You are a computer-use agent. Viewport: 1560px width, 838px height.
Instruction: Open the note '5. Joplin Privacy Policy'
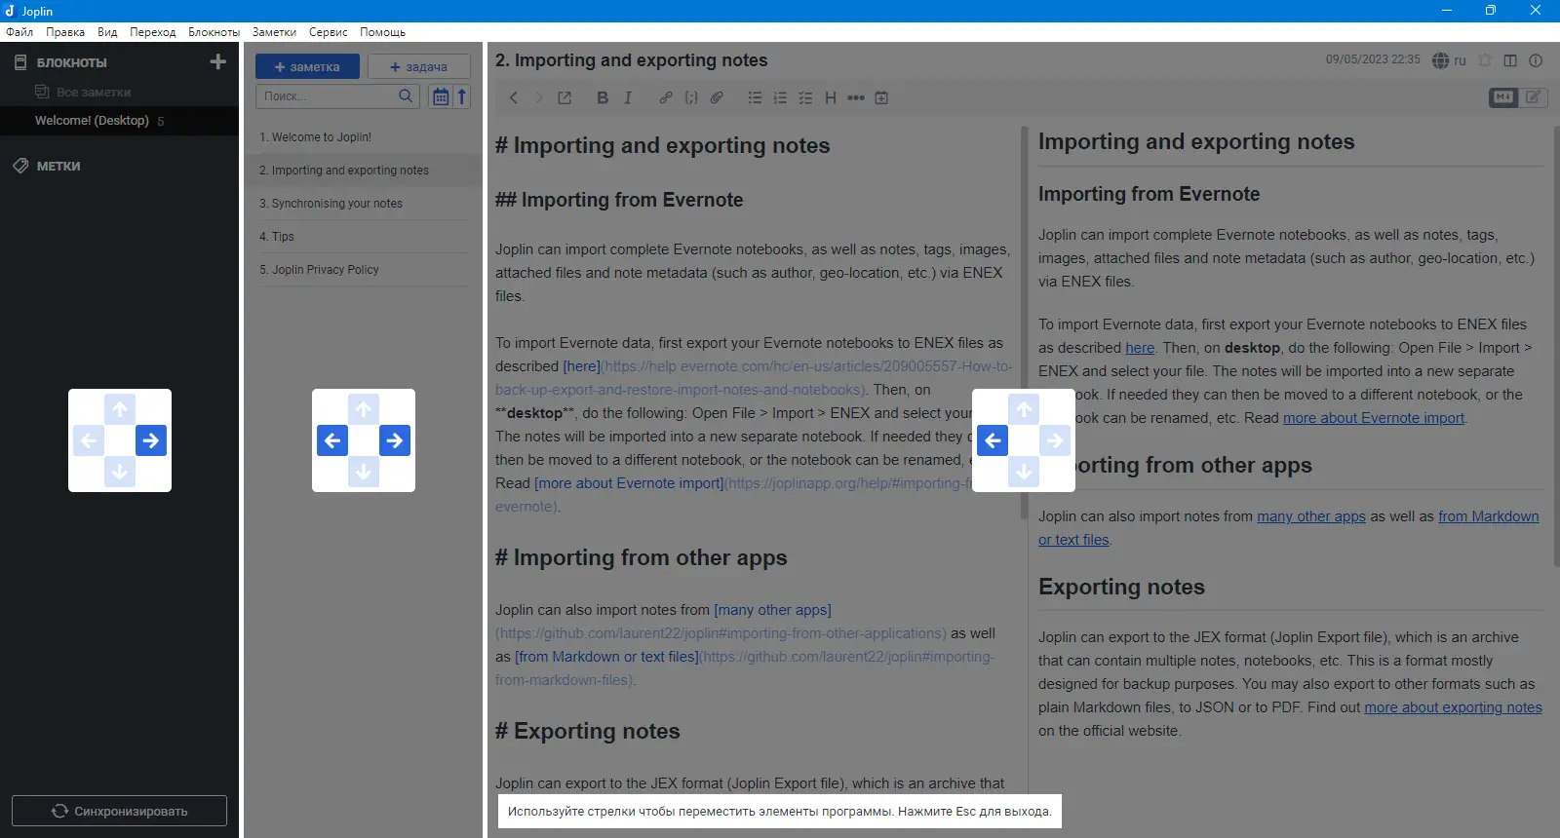(364, 270)
